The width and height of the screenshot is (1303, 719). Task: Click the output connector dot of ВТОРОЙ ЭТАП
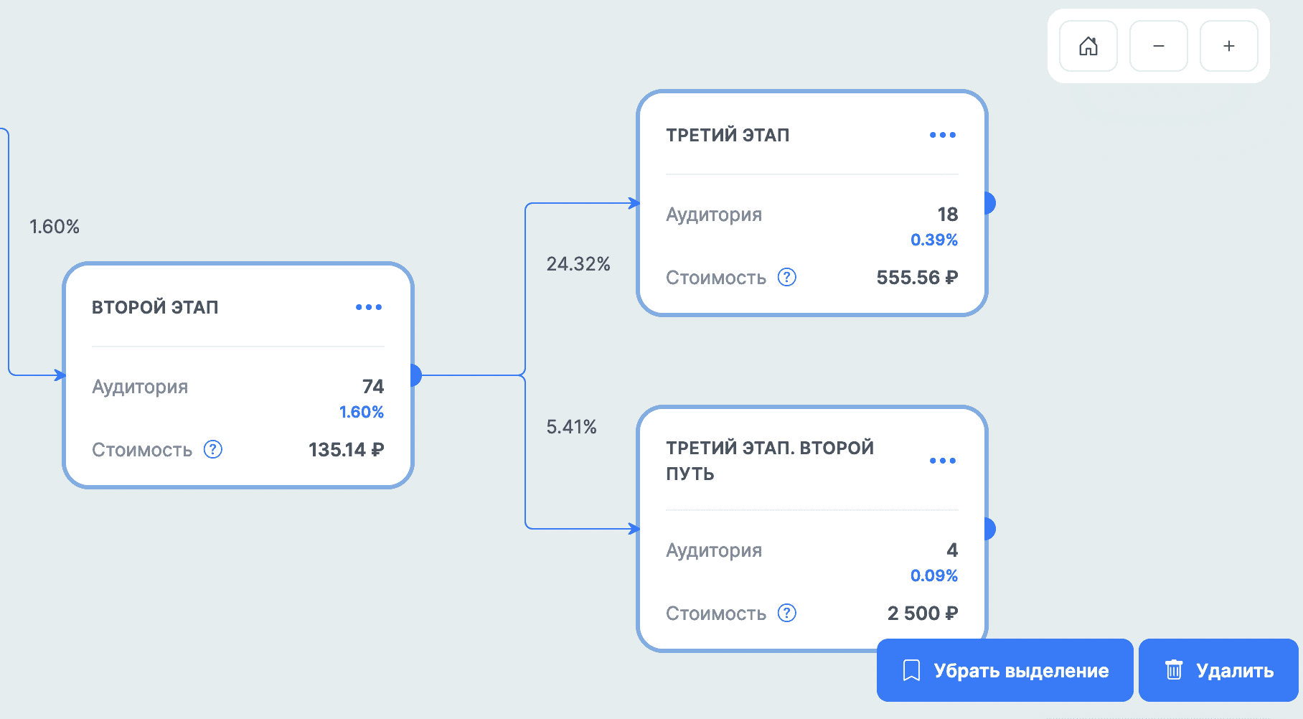[415, 375]
